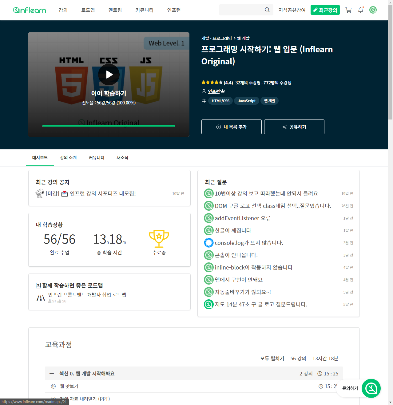
Task: Switch to the 대시보드 tab
Action: tap(40, 158)
